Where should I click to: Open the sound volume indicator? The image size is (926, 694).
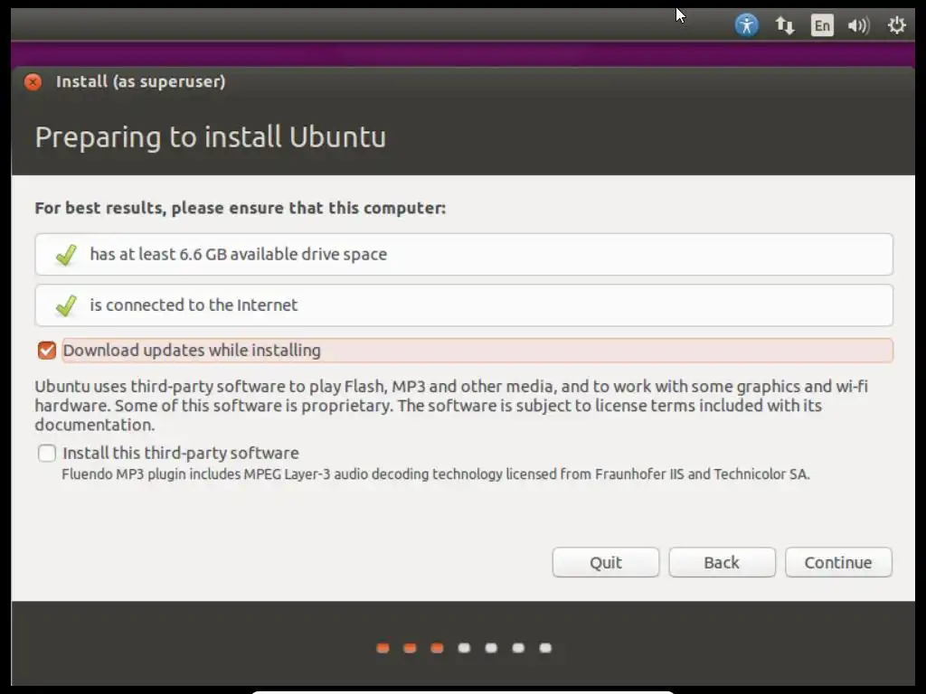pos(859,25)
